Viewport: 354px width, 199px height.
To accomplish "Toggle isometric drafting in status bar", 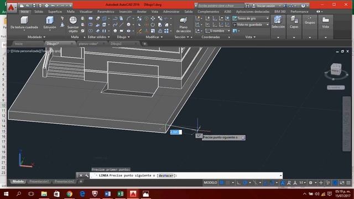I will coord(256,182).
